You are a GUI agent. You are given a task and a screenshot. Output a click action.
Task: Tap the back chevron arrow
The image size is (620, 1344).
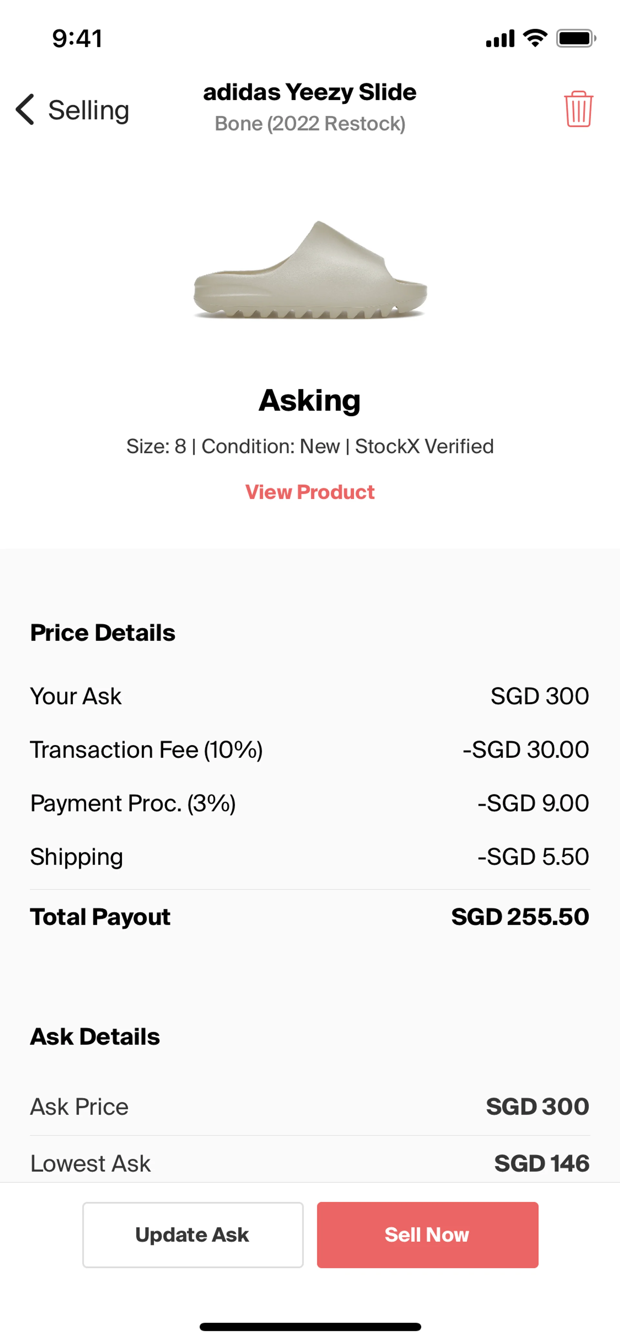coord(25,110)
